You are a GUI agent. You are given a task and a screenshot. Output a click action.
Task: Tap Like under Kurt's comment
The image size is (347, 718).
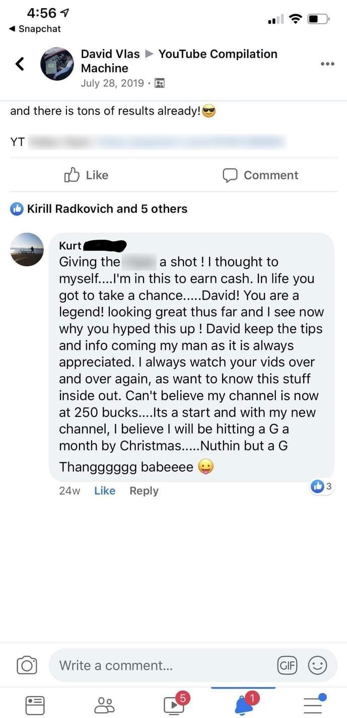[104, 490]
